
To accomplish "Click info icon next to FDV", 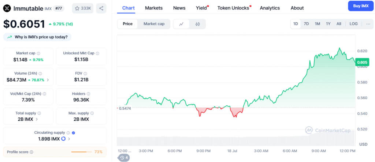I will (85, 74).
